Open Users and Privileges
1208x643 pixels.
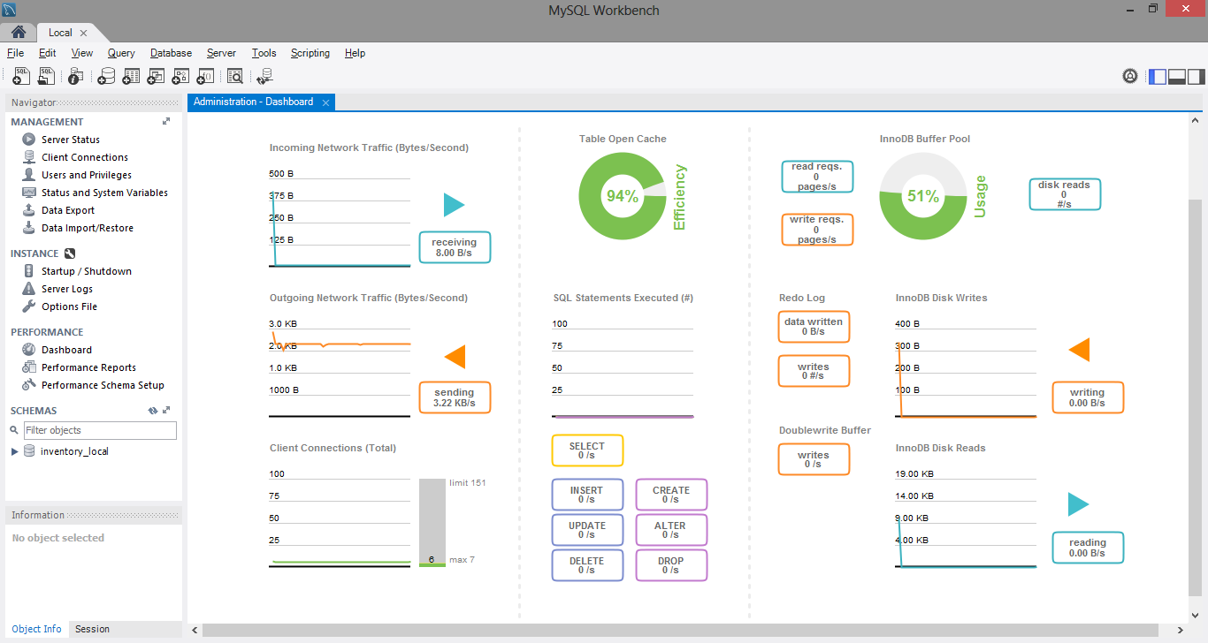tap(86, 175)
